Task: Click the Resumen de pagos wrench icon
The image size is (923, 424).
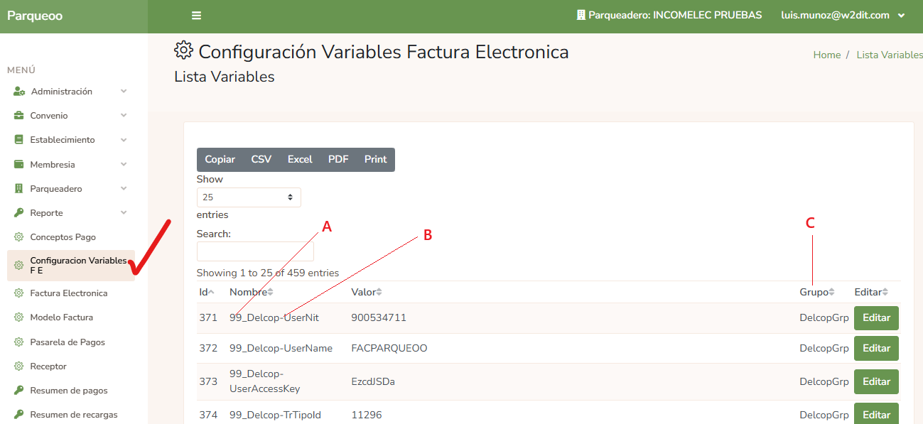Action: pos(18,390)
